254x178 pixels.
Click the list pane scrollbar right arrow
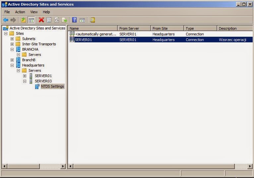click(x=250, y=166)
